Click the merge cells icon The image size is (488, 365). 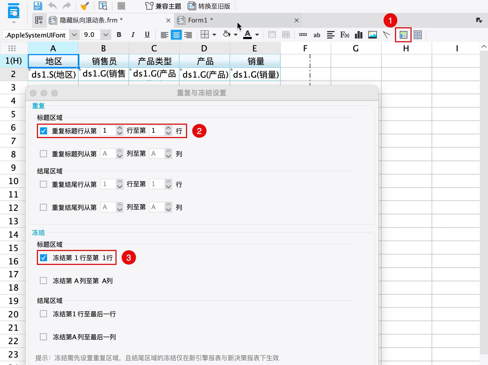tap(272, 35)
